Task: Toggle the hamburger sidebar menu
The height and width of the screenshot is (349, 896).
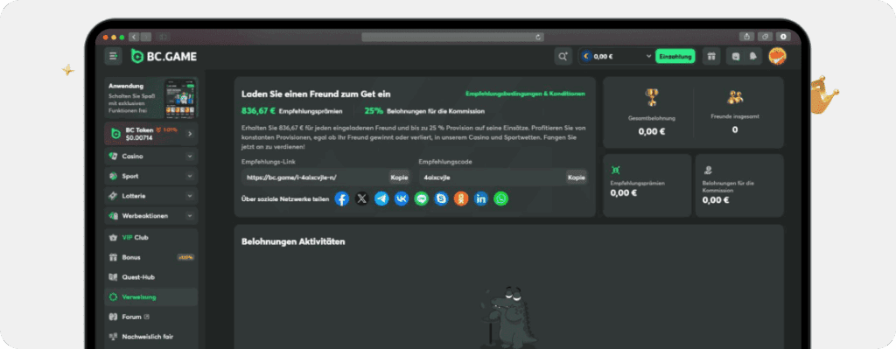Action: click(113, 56)
